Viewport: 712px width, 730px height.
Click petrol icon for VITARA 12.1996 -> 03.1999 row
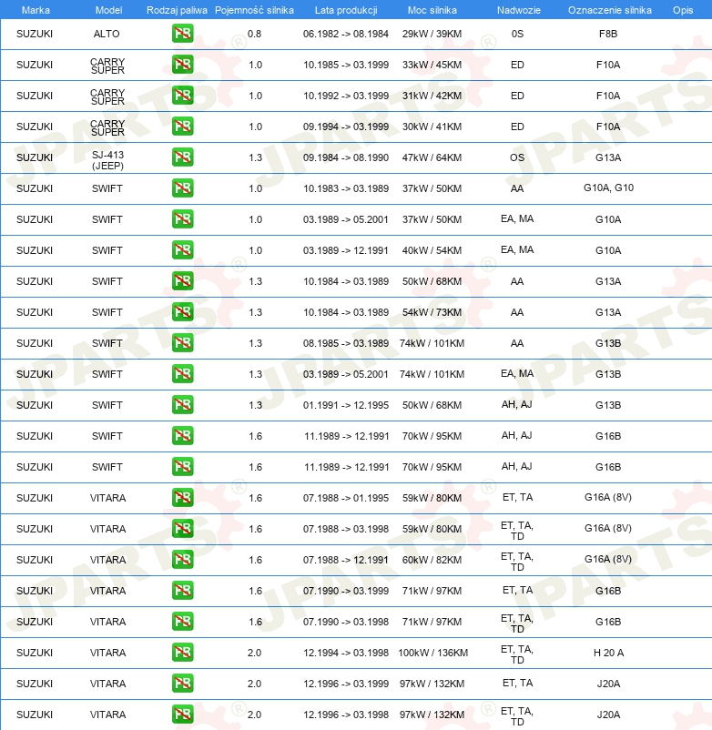(182, 684)
